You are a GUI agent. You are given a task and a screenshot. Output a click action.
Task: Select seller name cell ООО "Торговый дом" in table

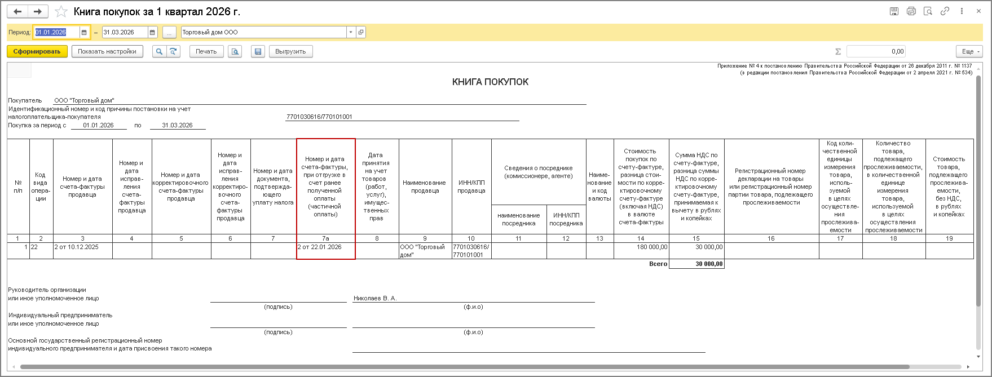425,251
